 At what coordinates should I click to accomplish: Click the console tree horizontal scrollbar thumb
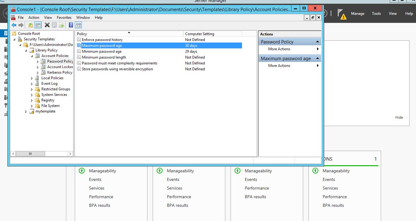coord(30,153)
